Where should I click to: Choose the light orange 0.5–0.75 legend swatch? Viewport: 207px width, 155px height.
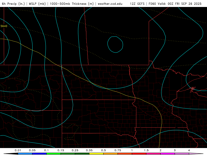click(111, 154)
